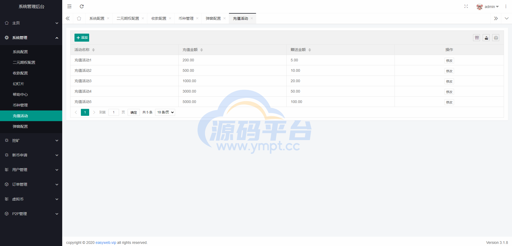Select 帮助中心 in the sidebar
Screen dimensions: 512x246
[x=31, y=94]
